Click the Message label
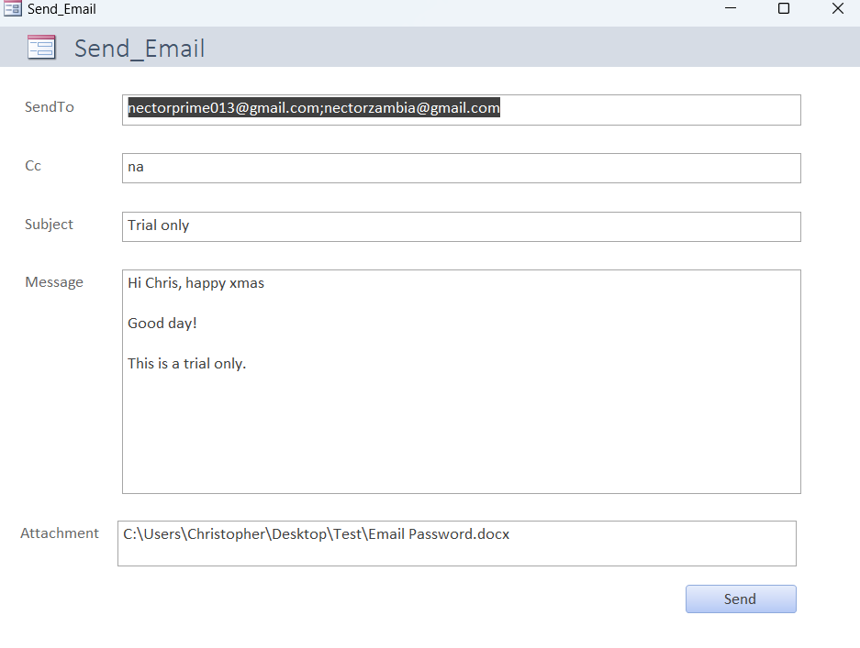 point(54,282)
